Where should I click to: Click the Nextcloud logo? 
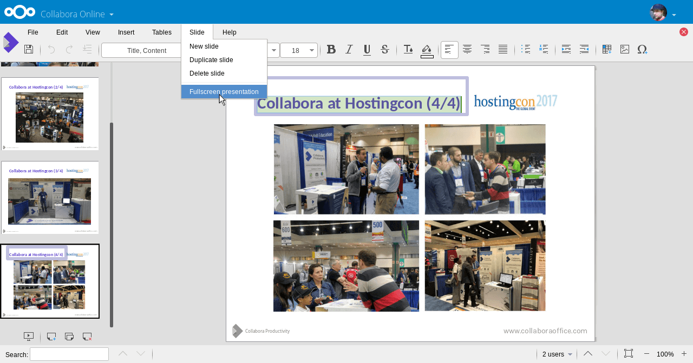point(19,12)
